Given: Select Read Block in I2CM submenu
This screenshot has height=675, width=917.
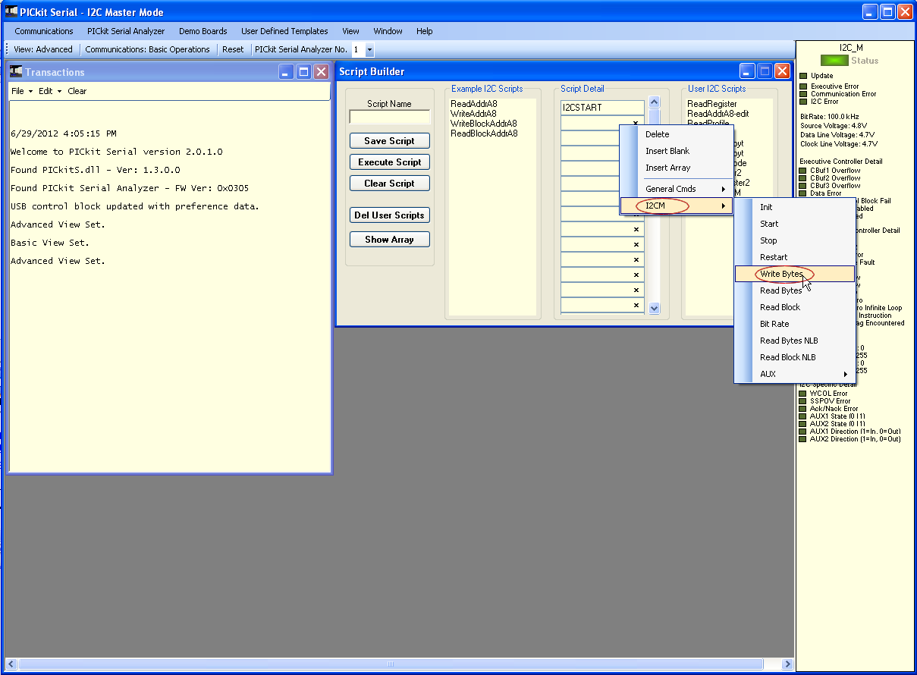Looking at the screenshot, I should 794,307.
